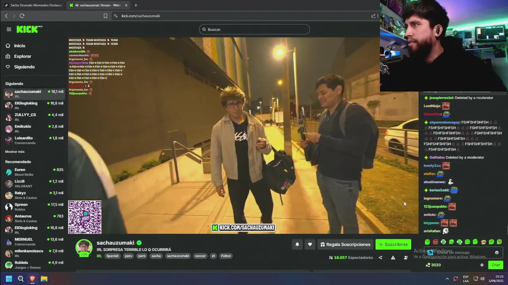Click the Kick logo

(29, 29)
